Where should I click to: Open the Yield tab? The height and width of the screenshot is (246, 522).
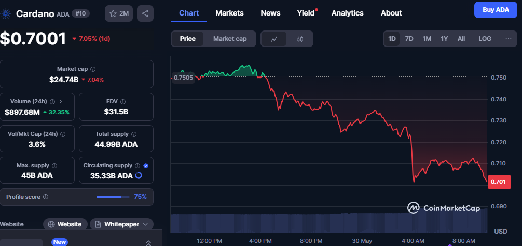[x=306, y=13]
